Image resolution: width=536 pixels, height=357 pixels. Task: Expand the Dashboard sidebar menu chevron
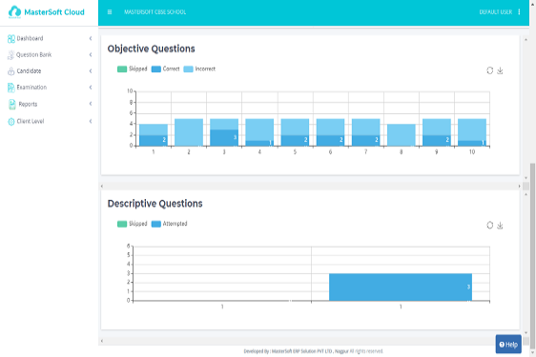(91, 38)
